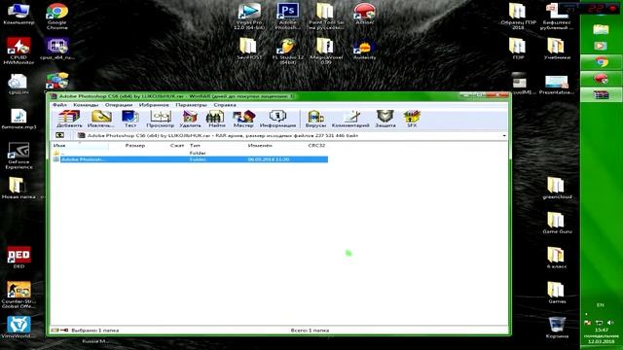Click the Добавить (Add) toolbar icon
Image resolution: width=623 pixels, height=350 pixels.
click(x=69, y=119)
